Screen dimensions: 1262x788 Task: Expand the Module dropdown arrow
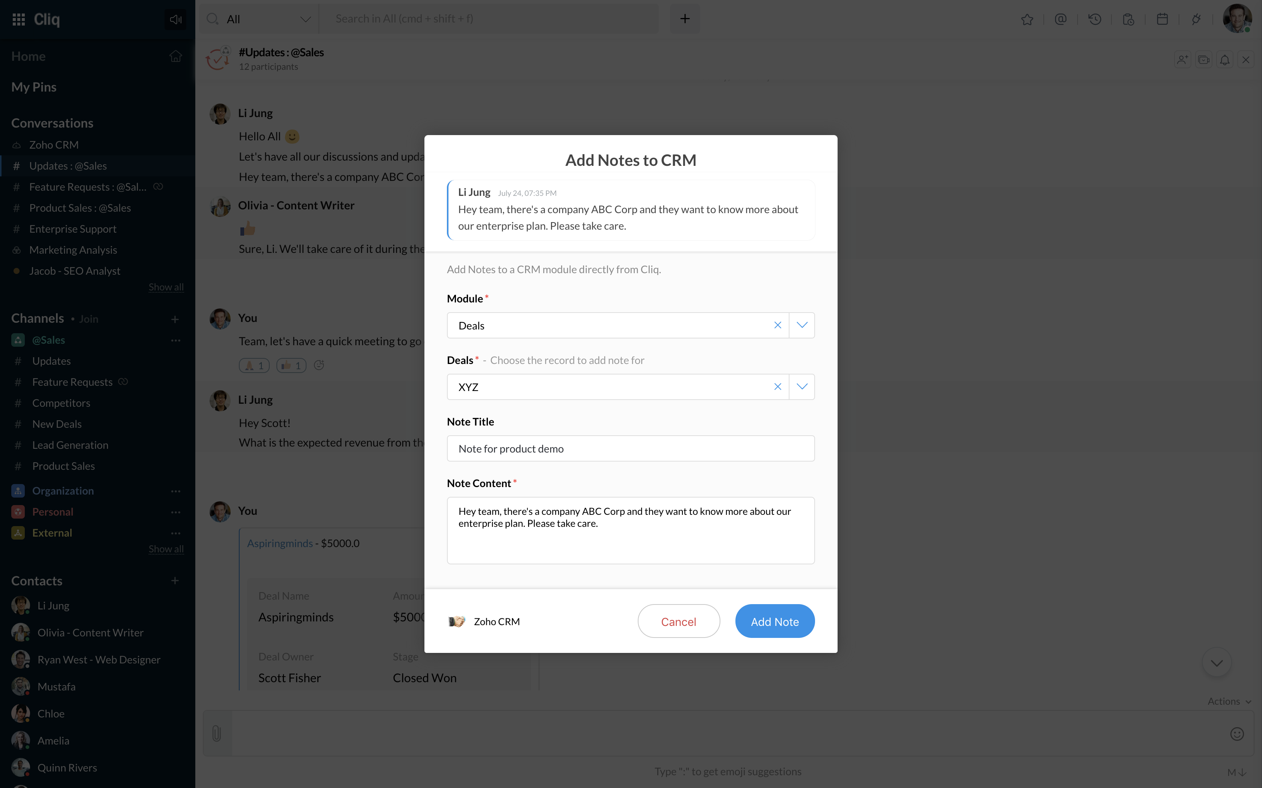[802, 325]
